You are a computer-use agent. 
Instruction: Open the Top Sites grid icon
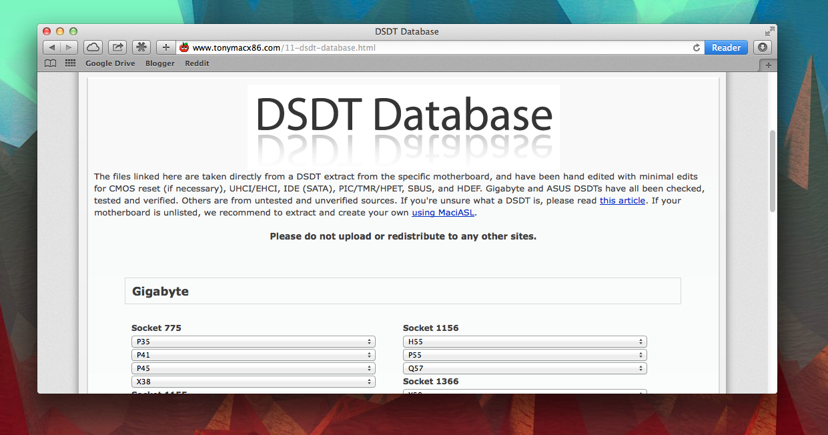click(70, 63)
